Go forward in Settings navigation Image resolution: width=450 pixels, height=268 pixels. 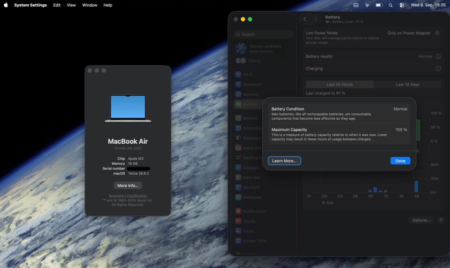click(x=315, y=19)
